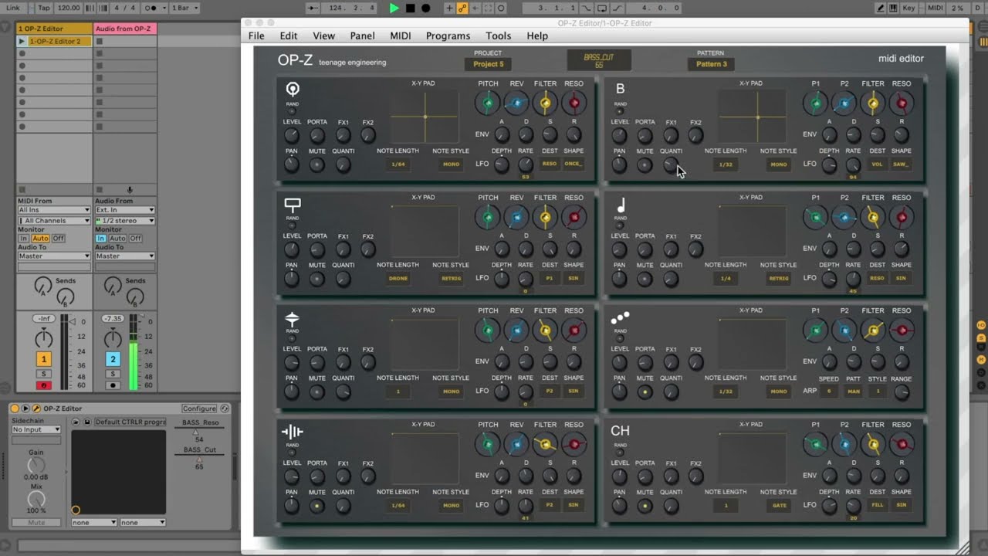The height and width of the screenshot is (556, 988).
Task: Click the arp track dots icon
Action: click(x=620, y=317)
